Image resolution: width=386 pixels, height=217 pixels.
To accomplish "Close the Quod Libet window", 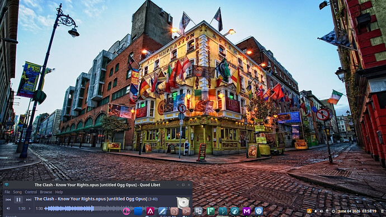I will click(x=189, y=185).
